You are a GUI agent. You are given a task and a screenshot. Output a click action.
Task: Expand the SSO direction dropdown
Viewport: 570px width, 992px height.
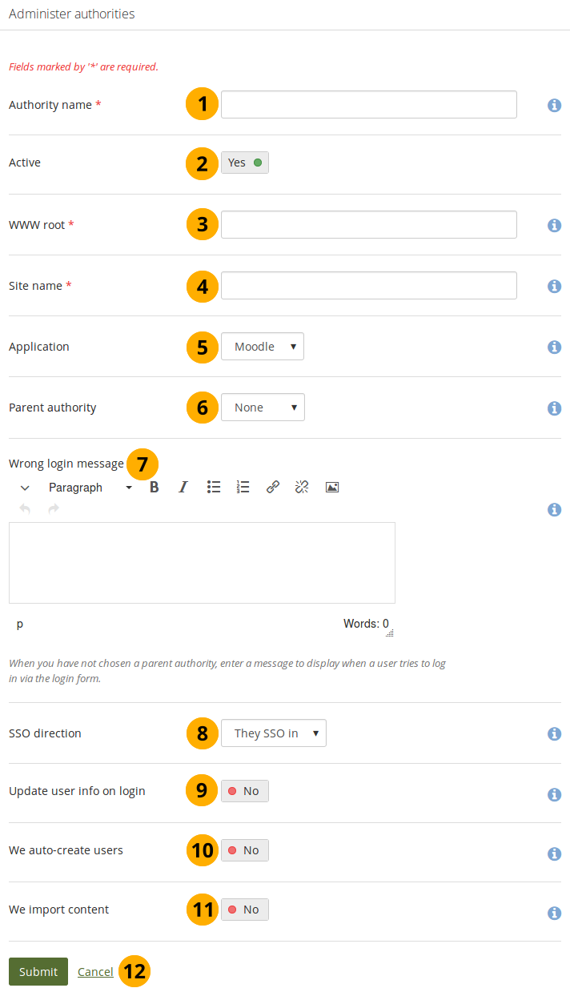[274, 733]
